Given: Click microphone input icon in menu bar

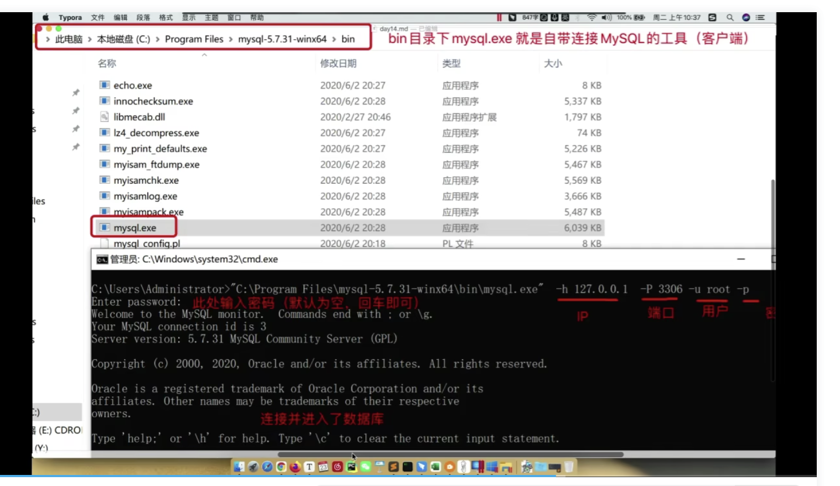Looking at the screenshot, I should [x=554, y=17].
